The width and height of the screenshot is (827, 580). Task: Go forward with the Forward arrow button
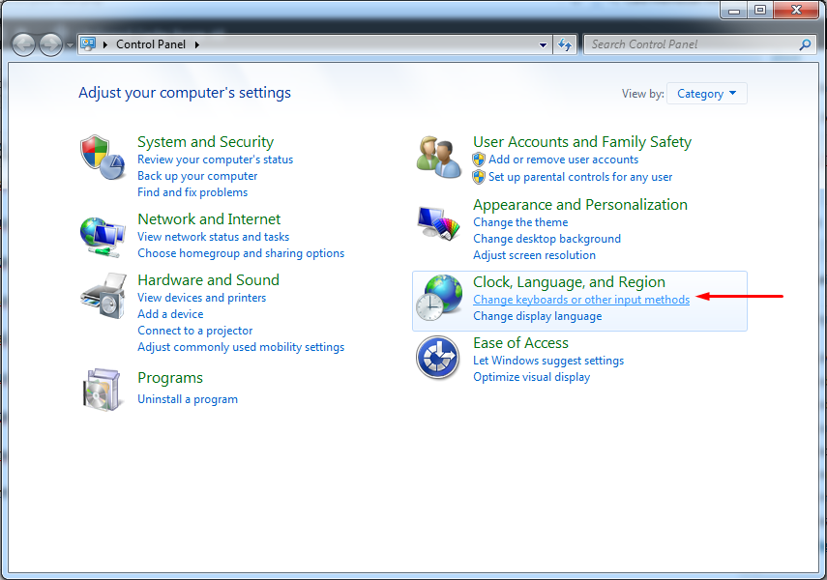pyautogui.click(x=50, y=44)
